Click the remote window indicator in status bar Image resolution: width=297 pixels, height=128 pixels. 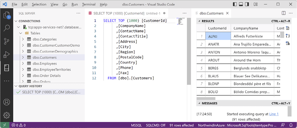coord(4,125)
